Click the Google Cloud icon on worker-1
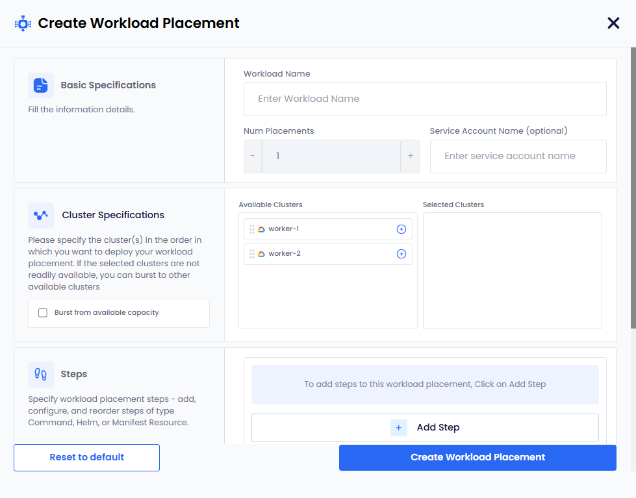636x498 pixels. 261,229
